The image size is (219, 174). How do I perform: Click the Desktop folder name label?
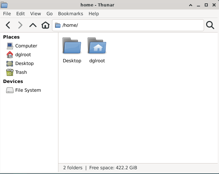click(72, 61)
